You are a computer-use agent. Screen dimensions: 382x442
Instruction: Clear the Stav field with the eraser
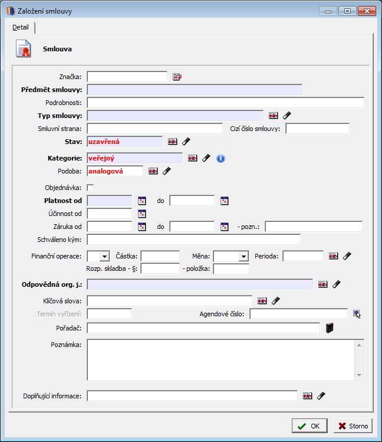pyautogui.click(x=186, y=142)
